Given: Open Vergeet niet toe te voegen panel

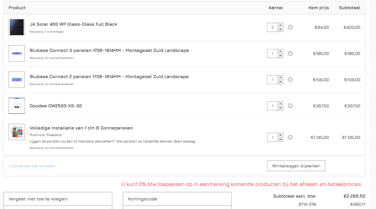Looking at the screenshot, I should tap(58, 199).
